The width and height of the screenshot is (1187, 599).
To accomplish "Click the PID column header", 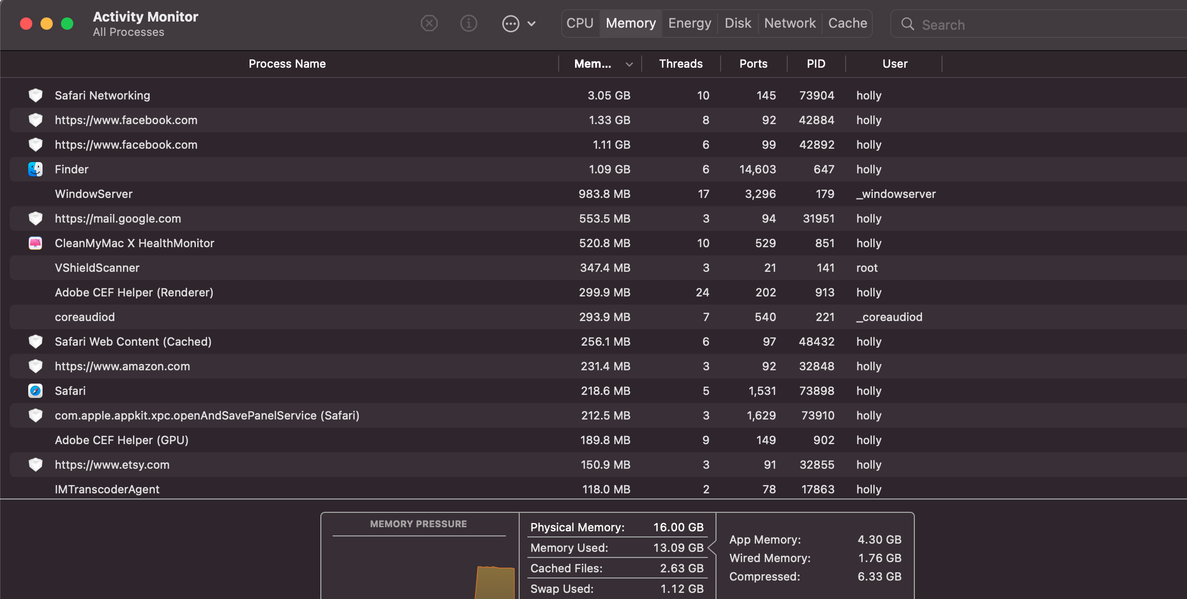I will click(815, 64).
